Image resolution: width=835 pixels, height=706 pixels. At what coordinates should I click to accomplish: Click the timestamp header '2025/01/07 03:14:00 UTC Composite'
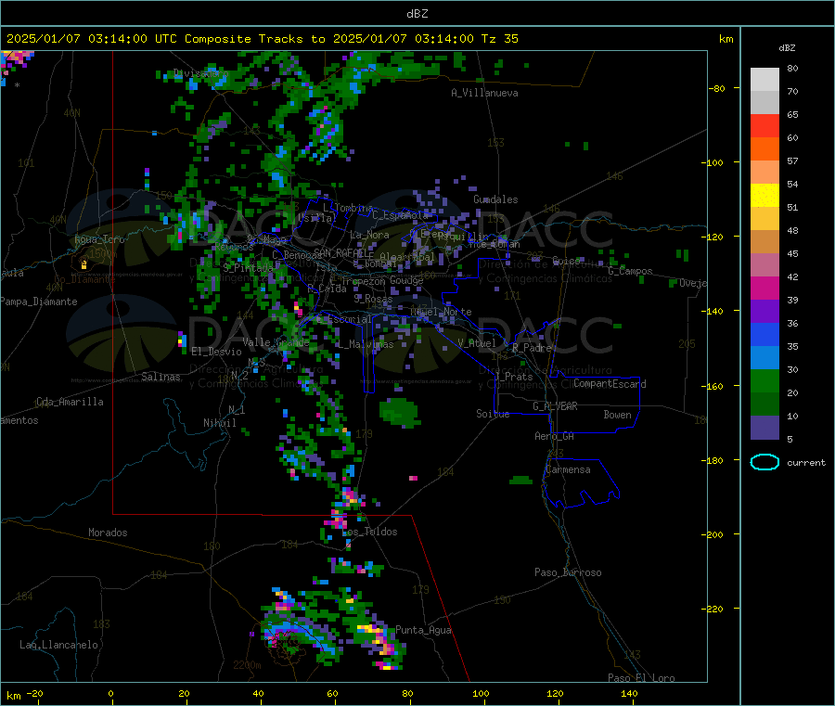(x=128, y=39)
